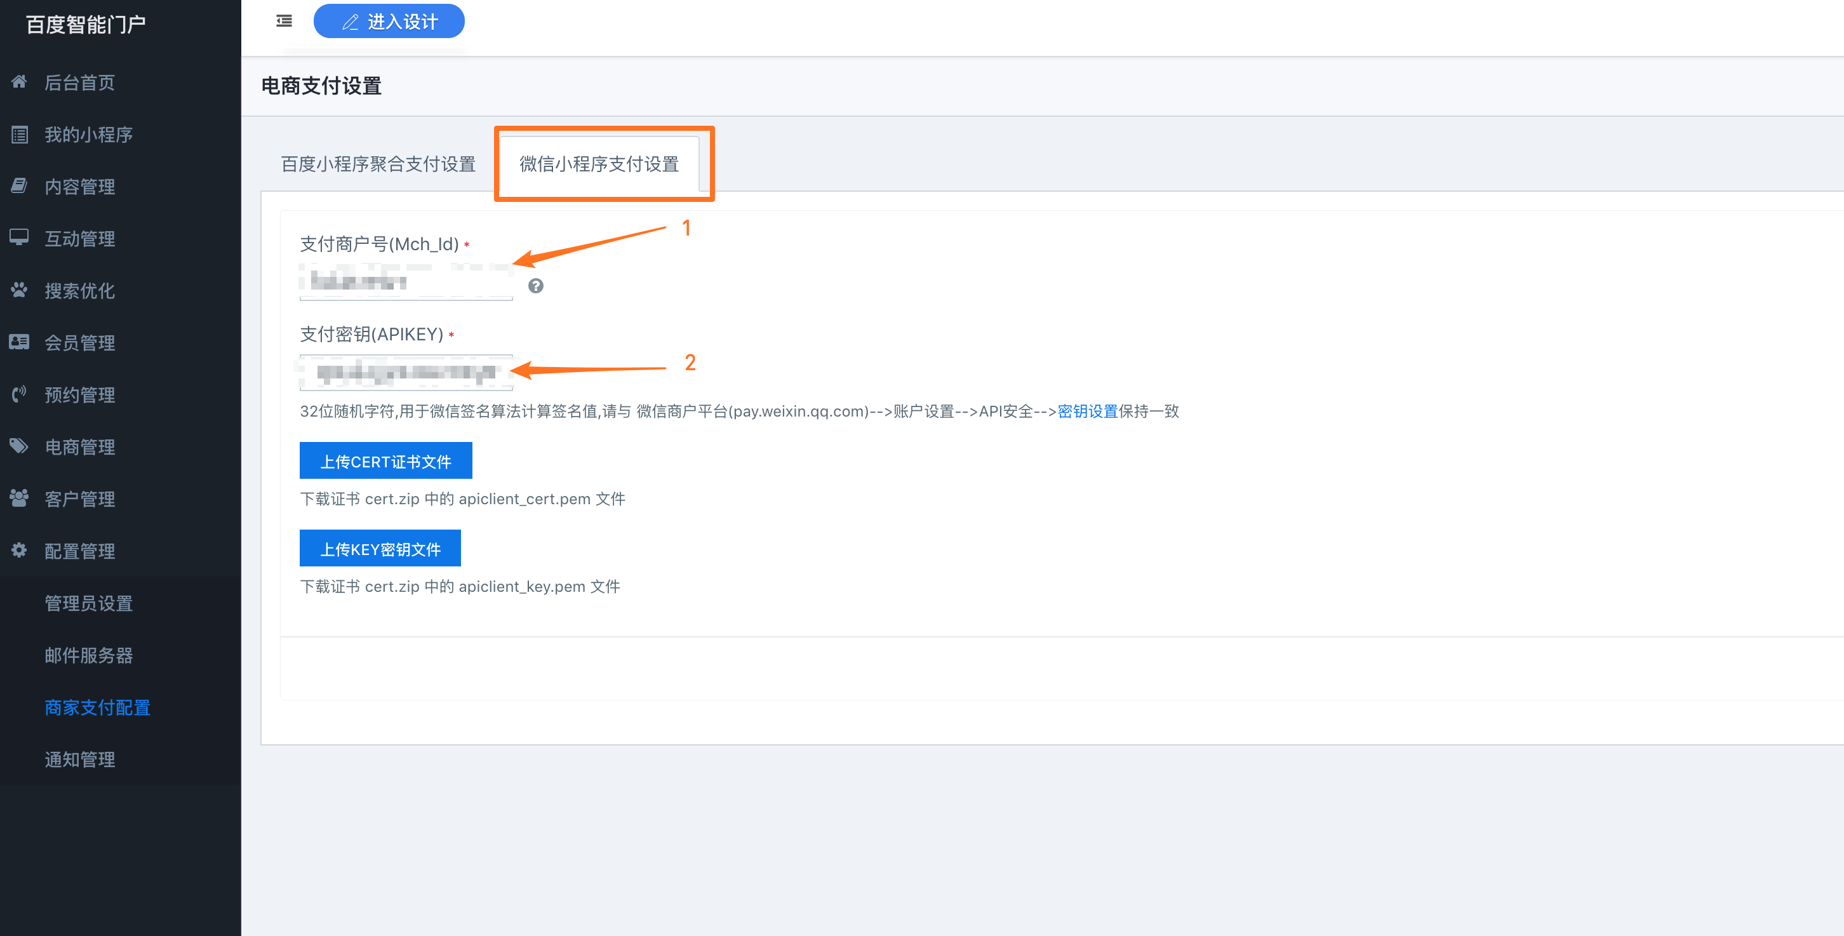Click the 百度智能门户 logo title

click(x=86, y=24)
